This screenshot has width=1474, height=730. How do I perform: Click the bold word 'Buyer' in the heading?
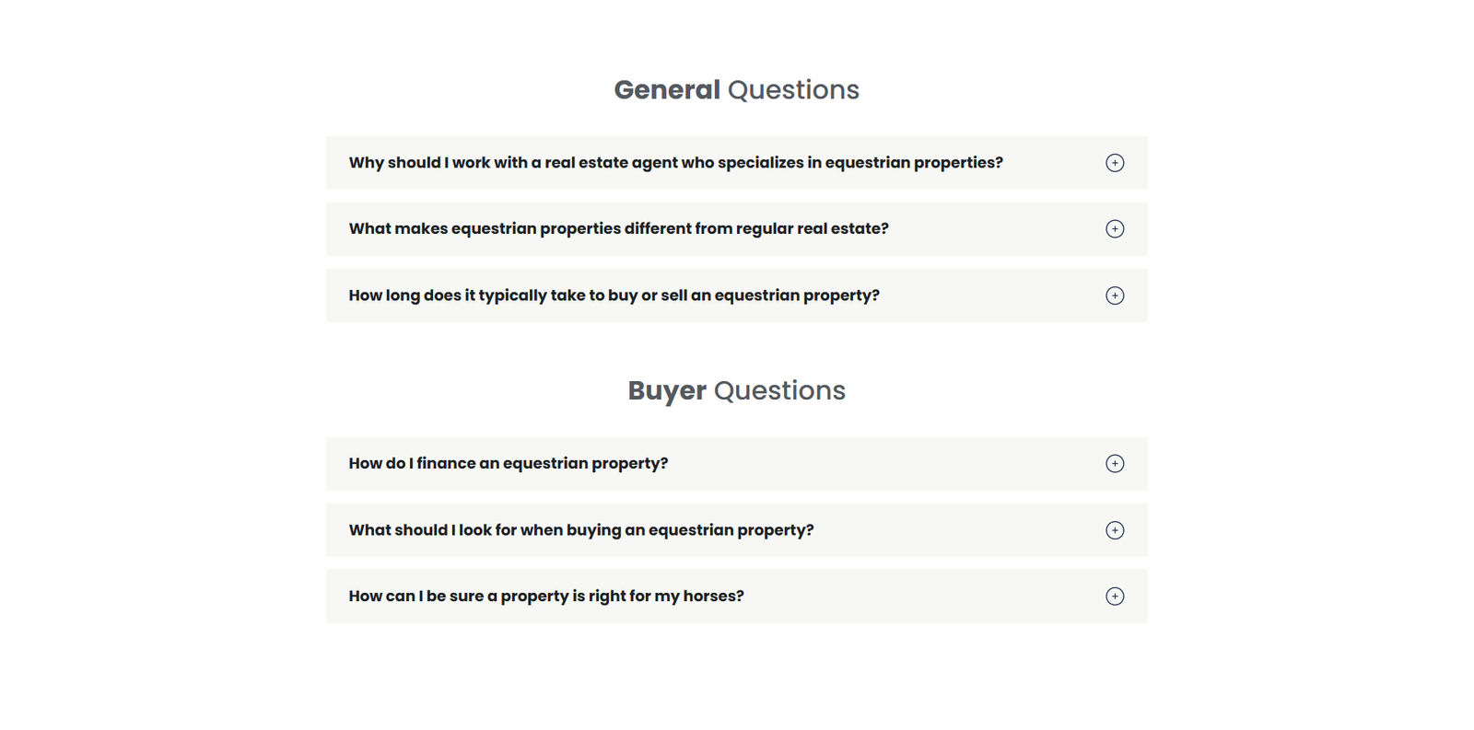pyautogui.click(x=667, y=391)
